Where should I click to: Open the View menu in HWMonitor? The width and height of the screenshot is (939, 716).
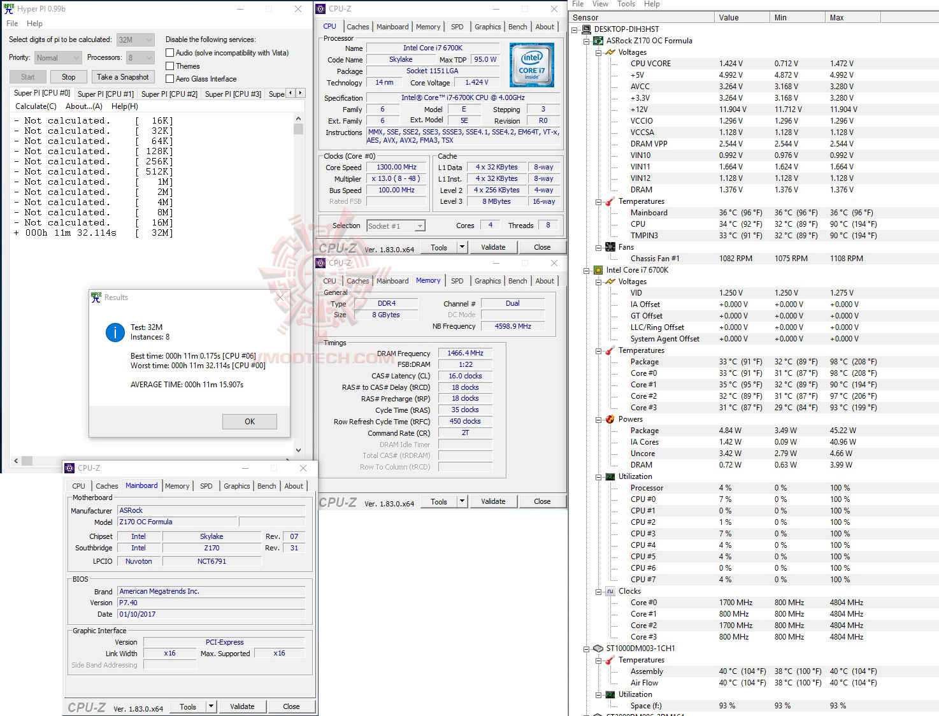600,4
